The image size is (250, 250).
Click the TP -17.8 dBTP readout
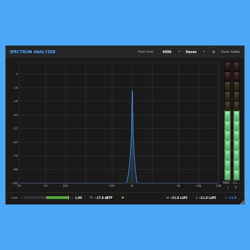(101, 197)
